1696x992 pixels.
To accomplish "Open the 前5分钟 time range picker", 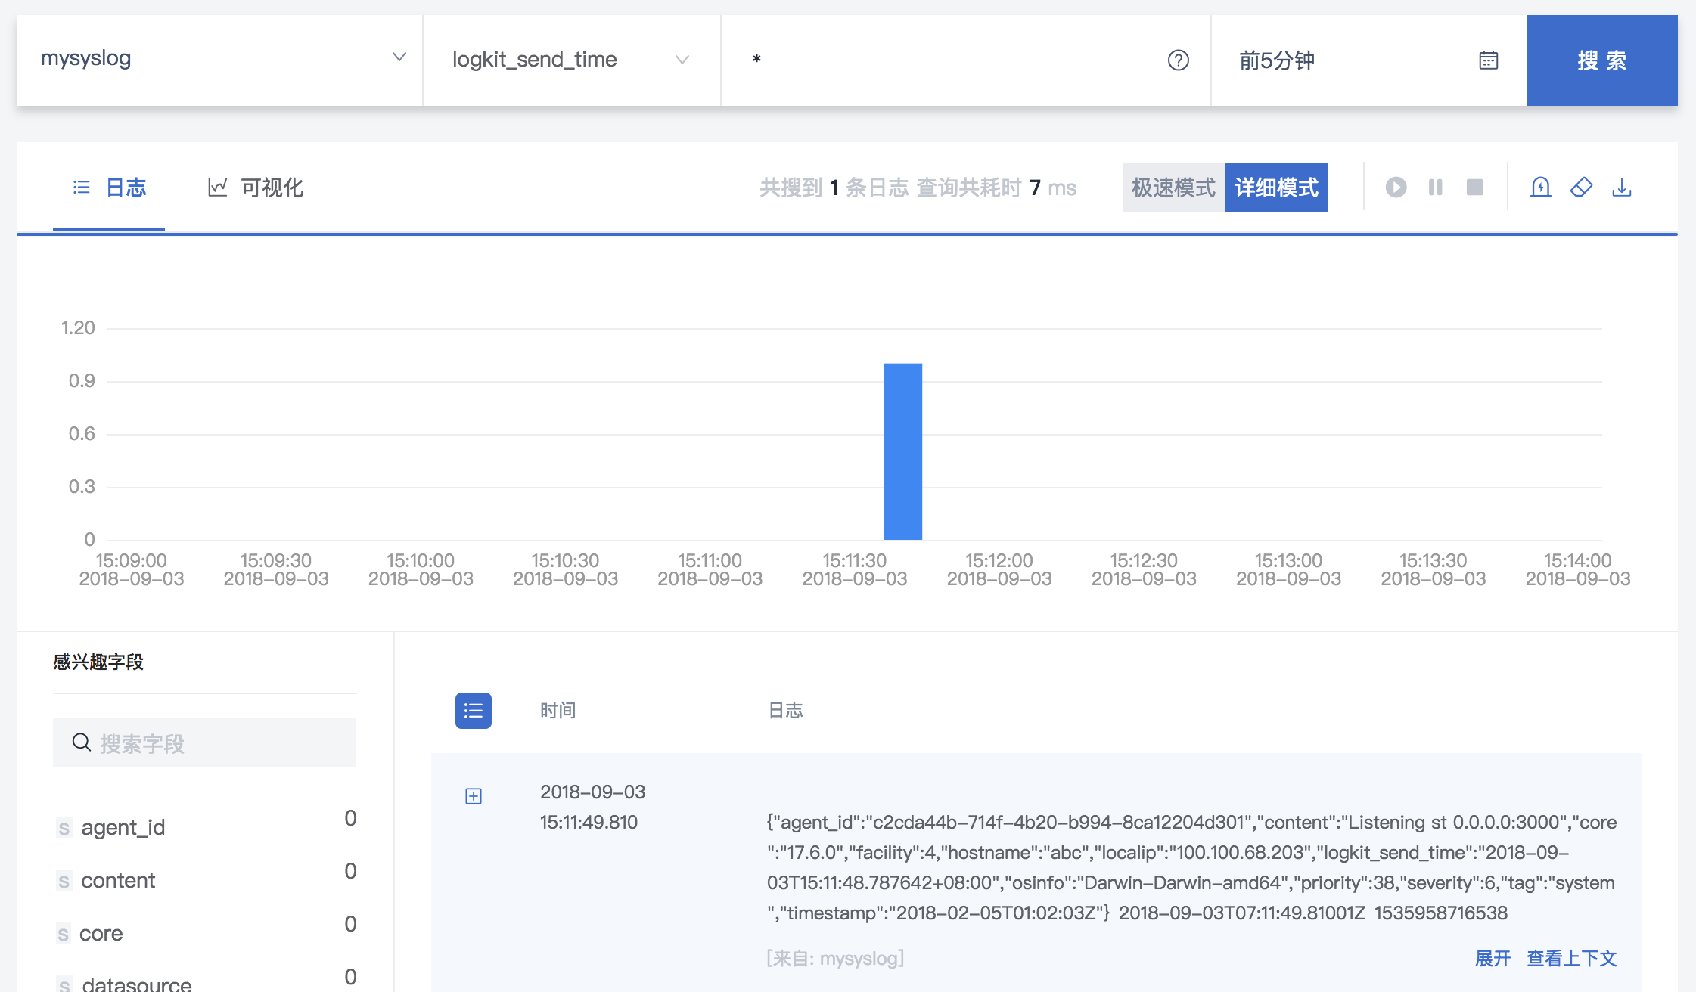I will (x=1368, y=60).
